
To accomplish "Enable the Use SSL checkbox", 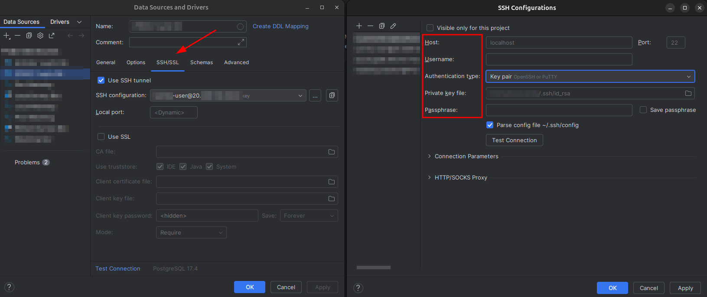I will click(101, 137).
